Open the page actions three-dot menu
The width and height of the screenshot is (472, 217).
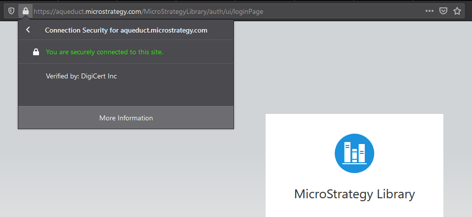coord(430,11)
